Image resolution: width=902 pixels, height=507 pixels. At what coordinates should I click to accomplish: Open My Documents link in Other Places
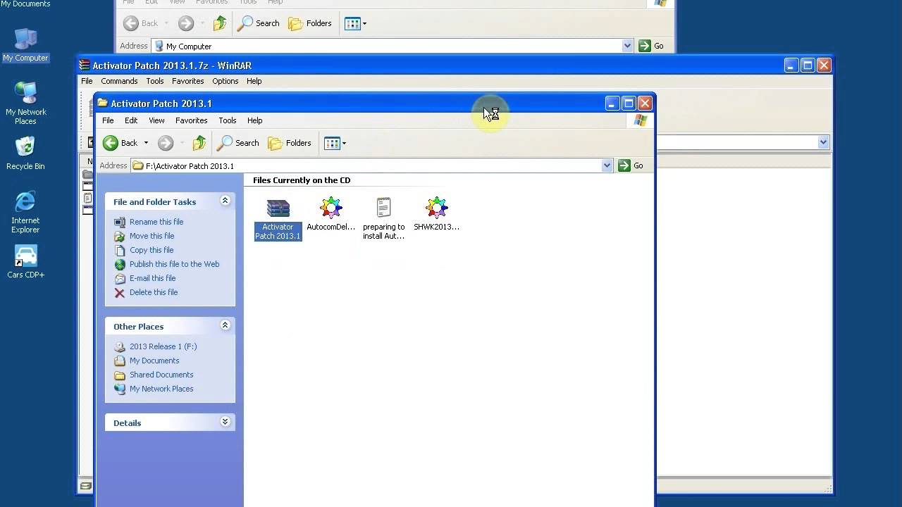[x=154, y=361]
